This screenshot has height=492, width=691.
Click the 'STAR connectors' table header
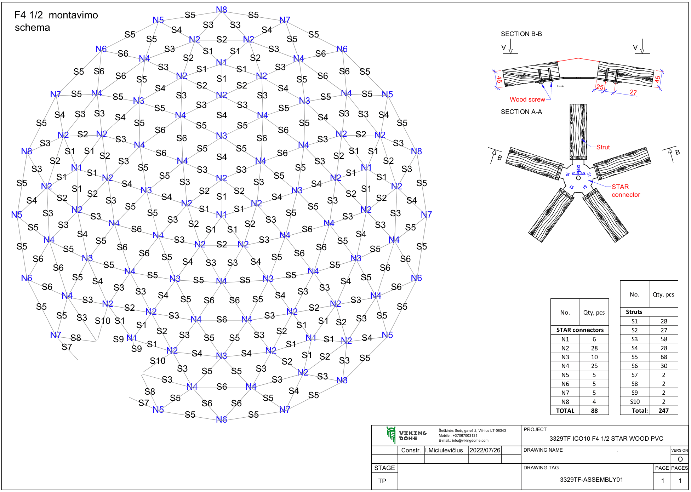point(579,330)
